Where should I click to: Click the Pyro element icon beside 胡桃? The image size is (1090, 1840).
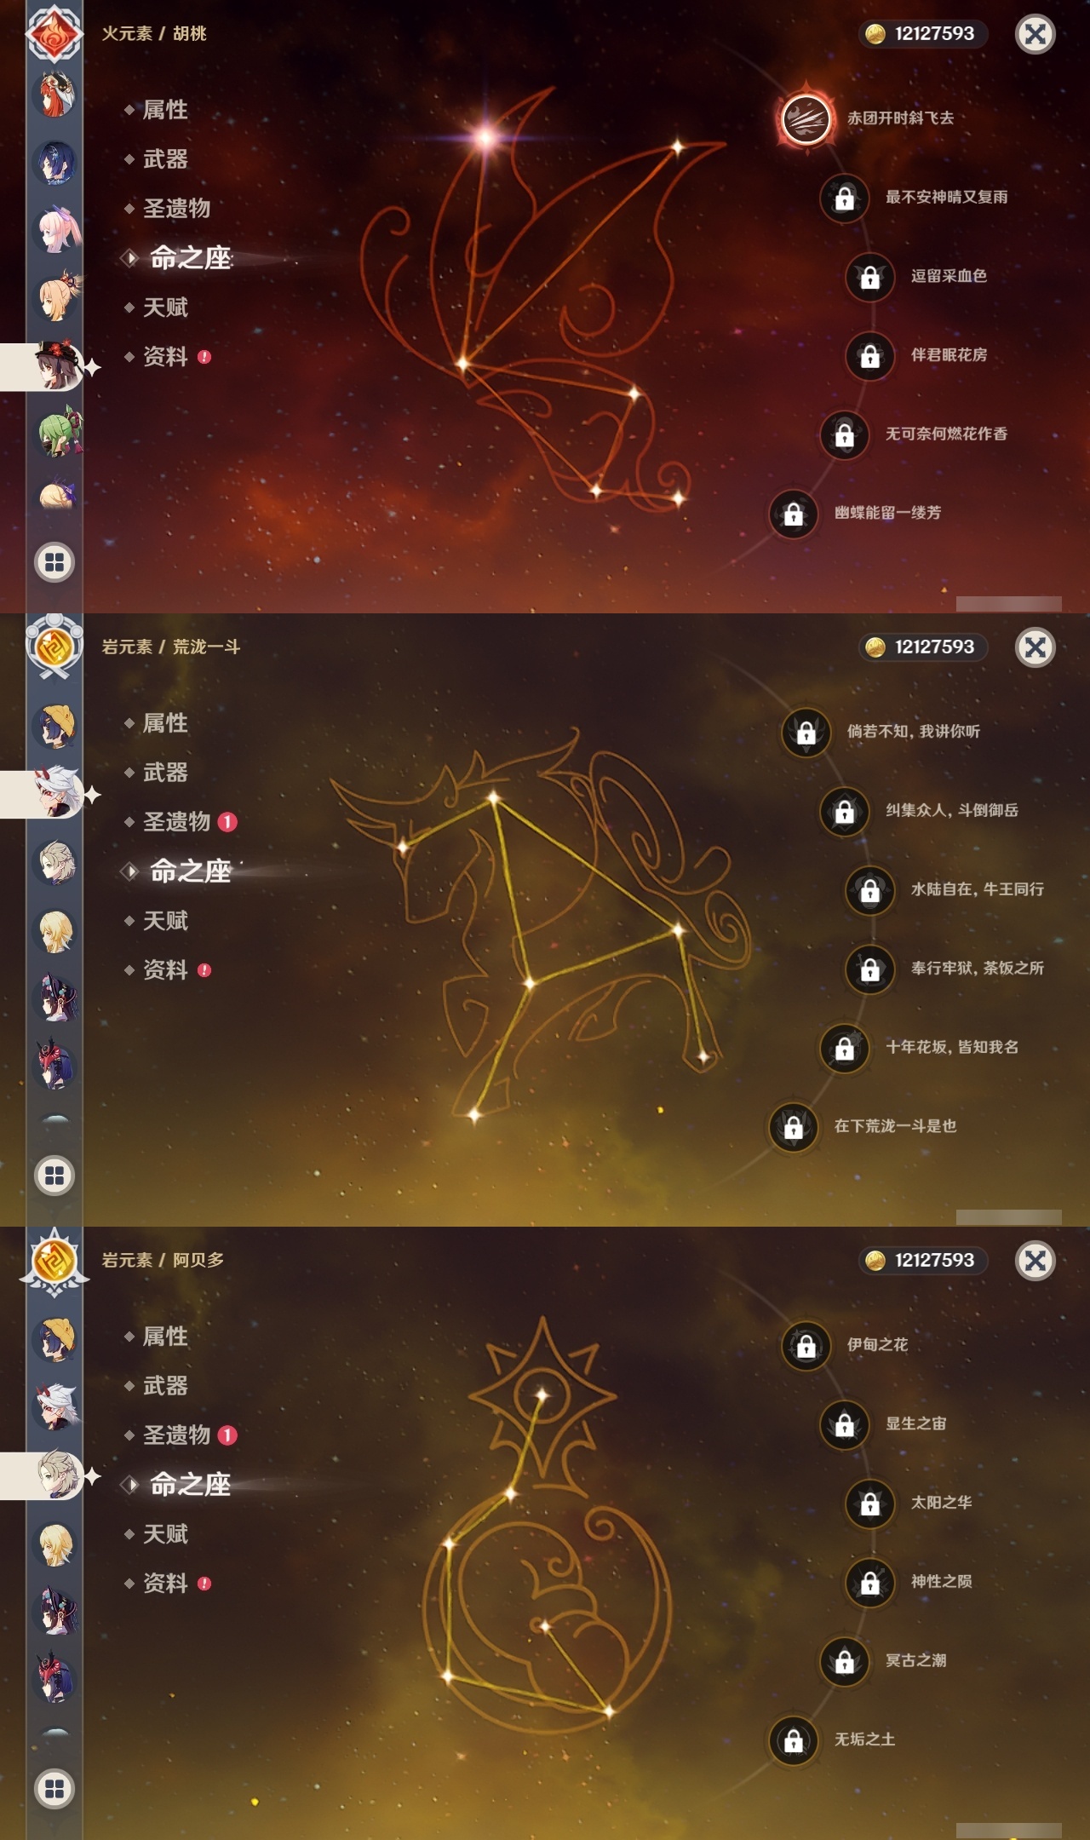(x=54, y=34)
